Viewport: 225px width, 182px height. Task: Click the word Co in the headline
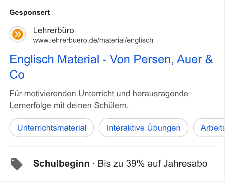click(17, 75)
